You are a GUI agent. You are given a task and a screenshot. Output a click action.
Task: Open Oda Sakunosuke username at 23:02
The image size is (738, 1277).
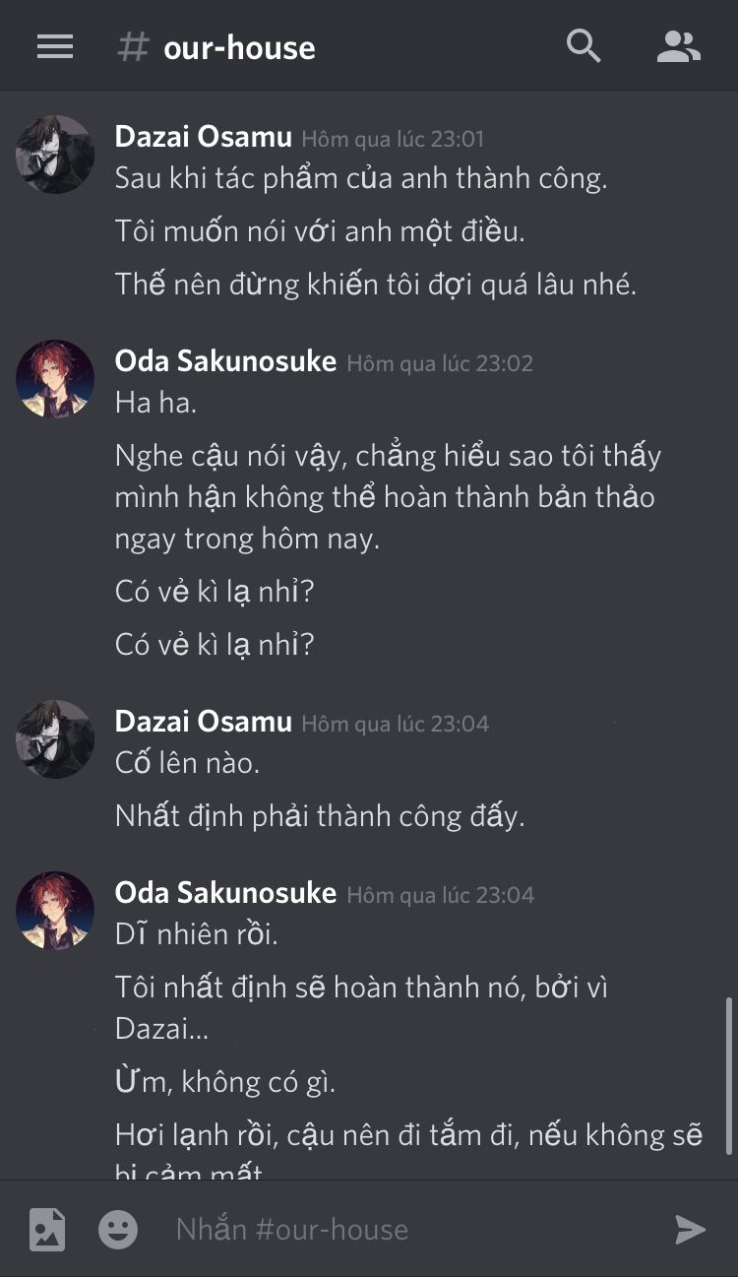click(225, 361)
